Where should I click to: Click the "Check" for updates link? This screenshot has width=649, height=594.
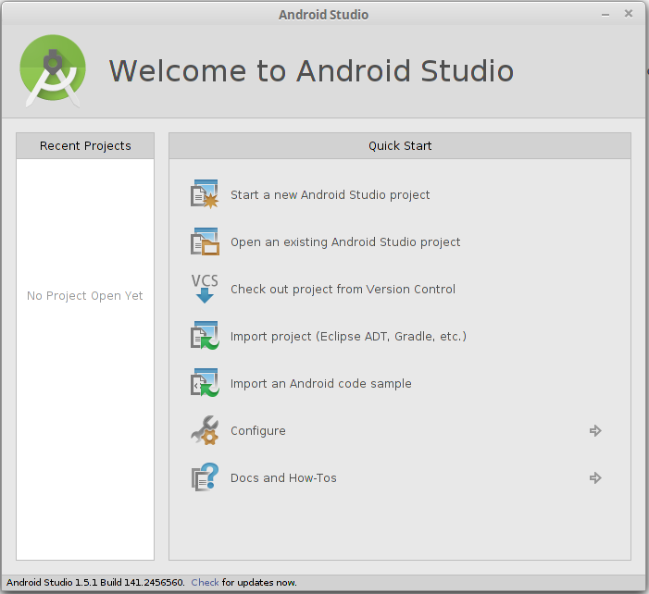tap(205, 583)
